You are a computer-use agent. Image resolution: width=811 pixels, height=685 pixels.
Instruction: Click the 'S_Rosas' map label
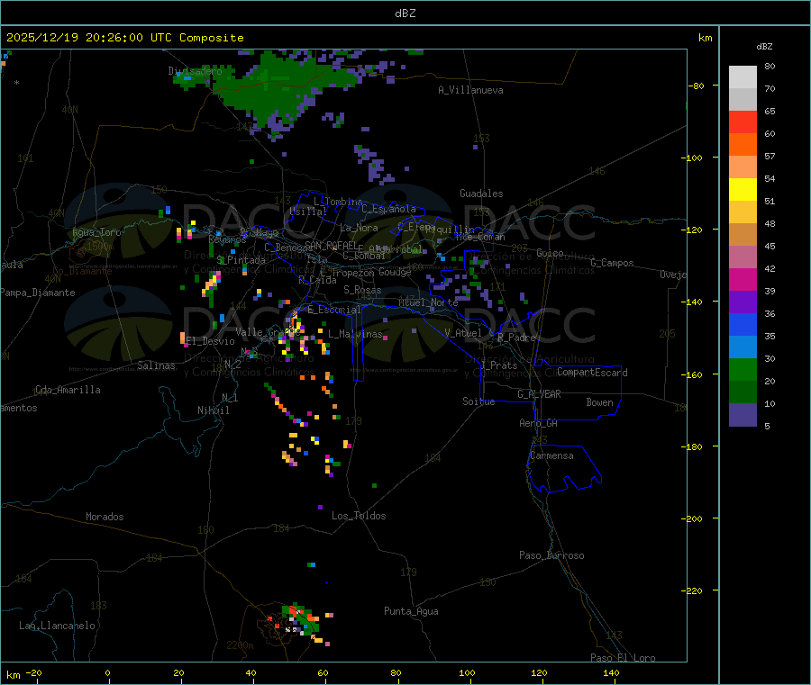[x=362, y=290]
